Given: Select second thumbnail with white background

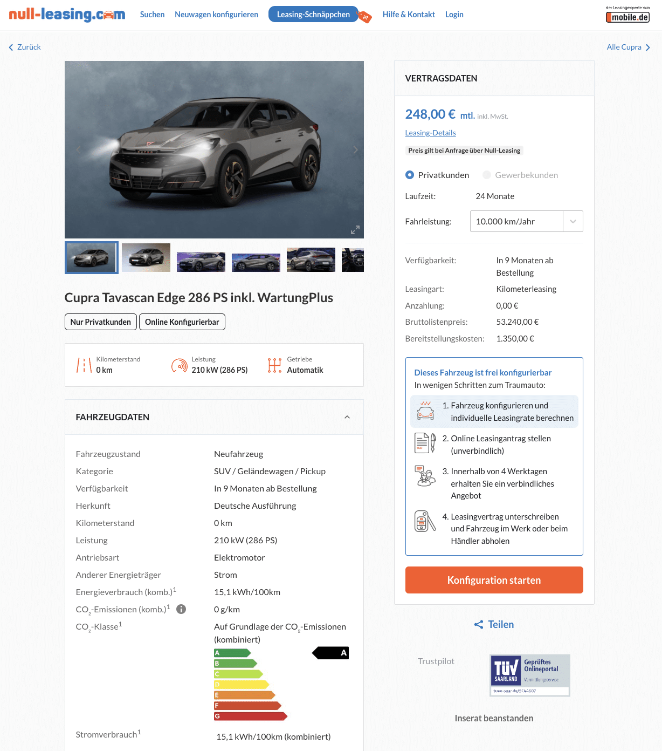Looking at the screenshot, I should [x=146, y=257].
